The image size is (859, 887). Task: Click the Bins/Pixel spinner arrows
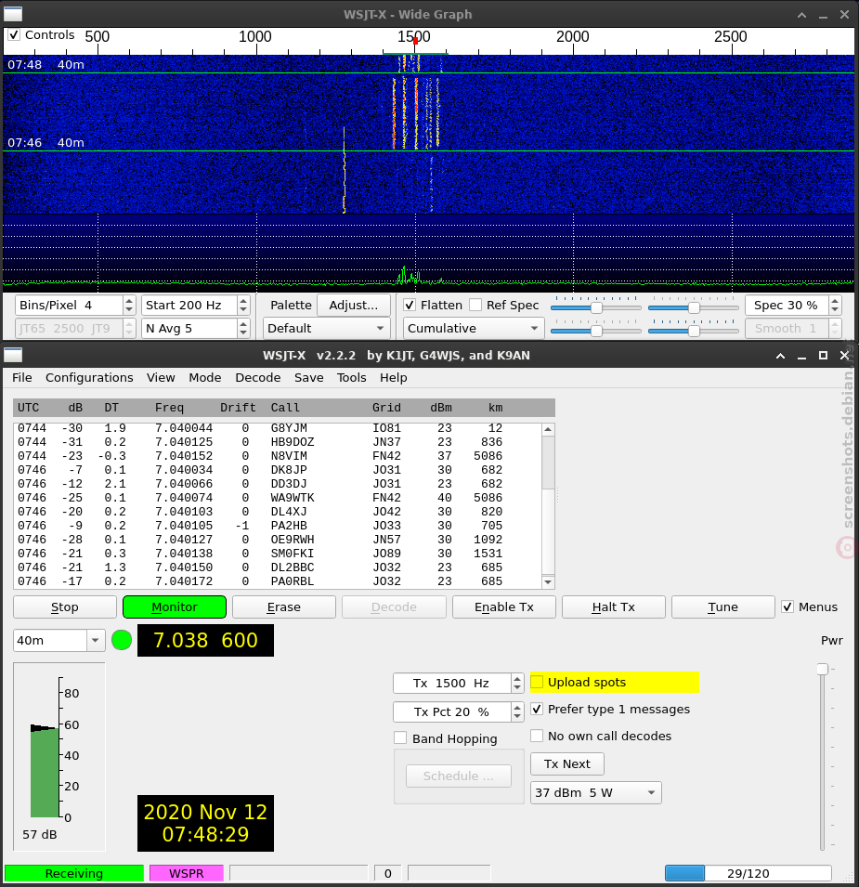pos(129,306)
